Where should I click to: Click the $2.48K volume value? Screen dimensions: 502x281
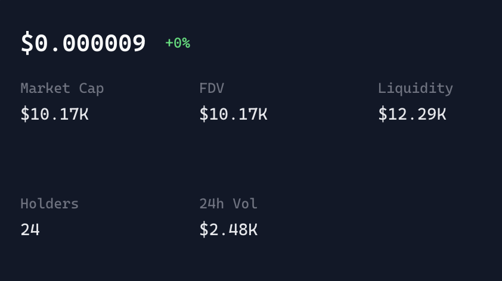[228, 229]
